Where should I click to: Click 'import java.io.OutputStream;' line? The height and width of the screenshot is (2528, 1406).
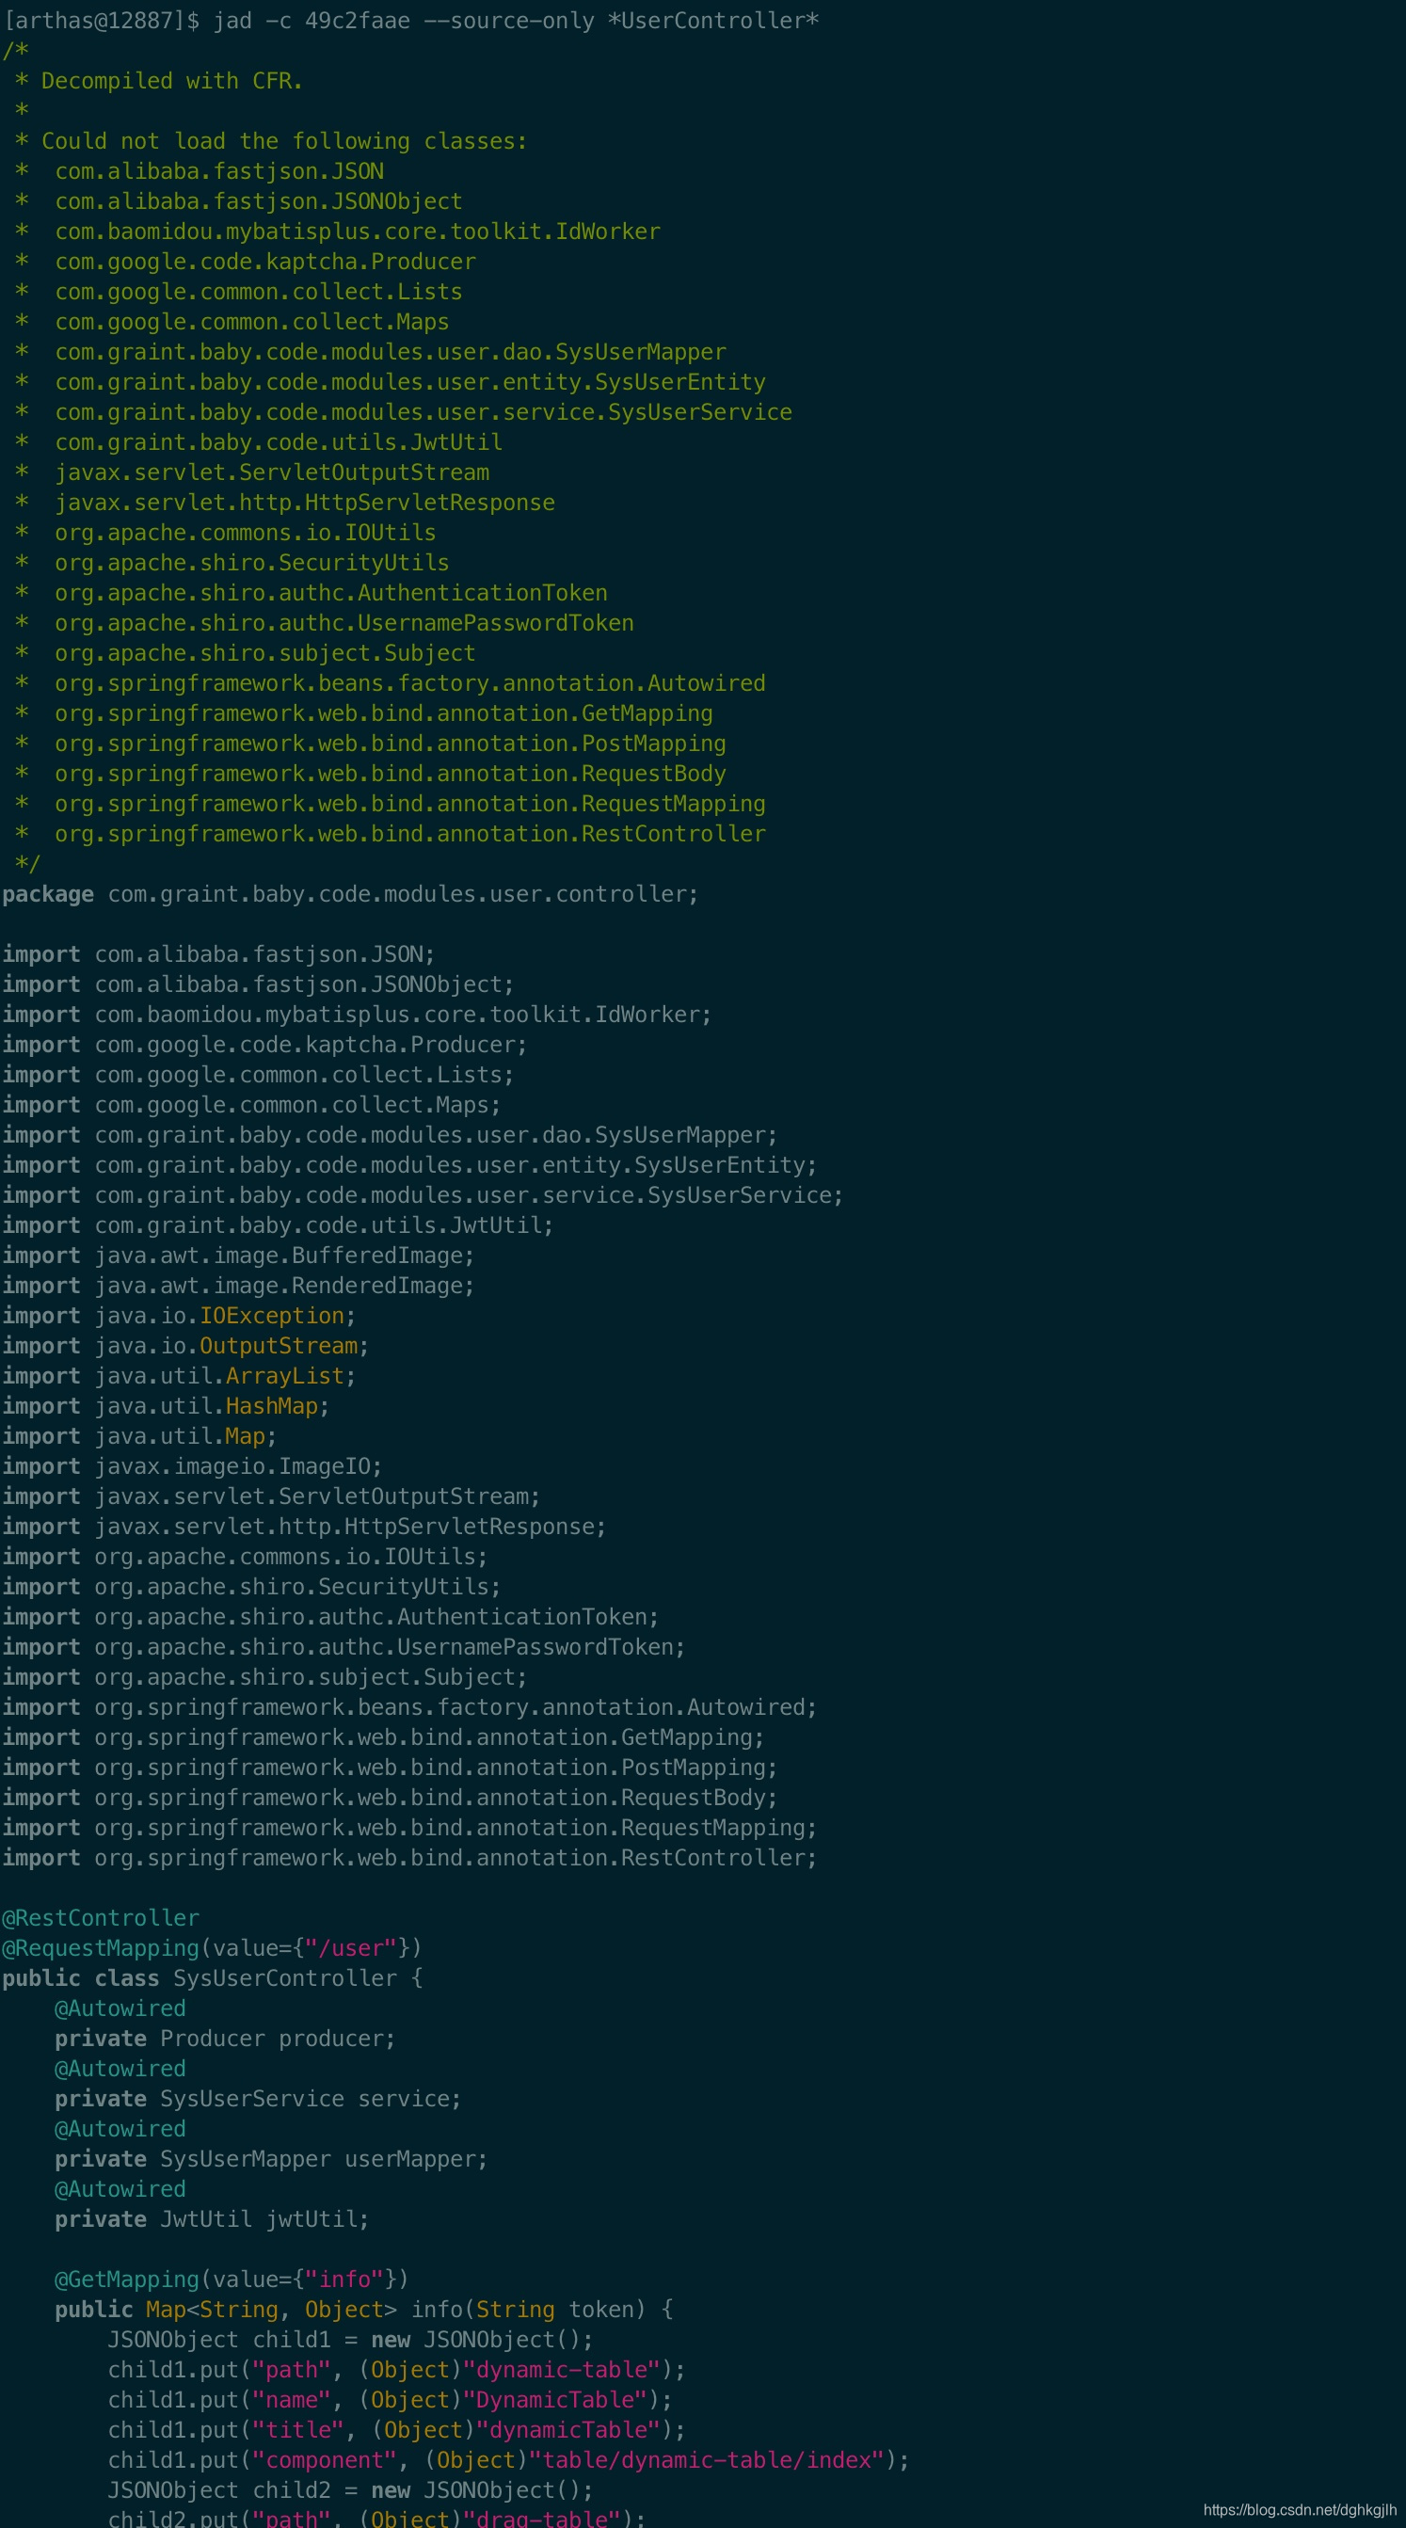click(185, 1347)
